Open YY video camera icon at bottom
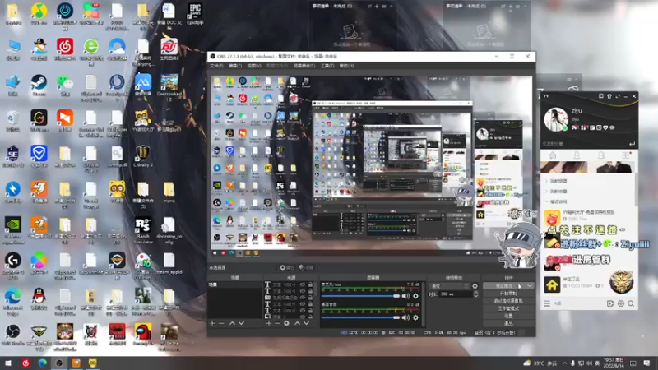 pos(610,303)
